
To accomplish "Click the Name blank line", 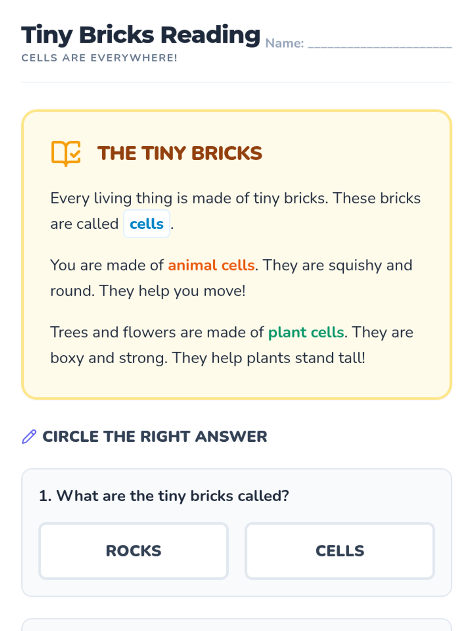I will [x=379, y=44].
